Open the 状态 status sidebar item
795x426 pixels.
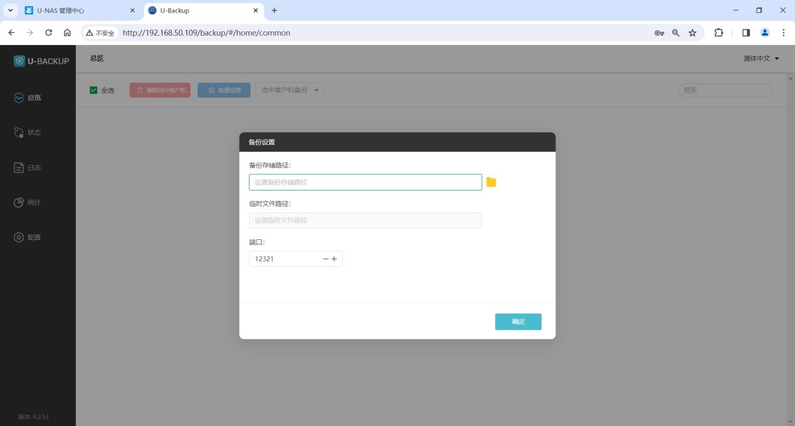point(28,133)
